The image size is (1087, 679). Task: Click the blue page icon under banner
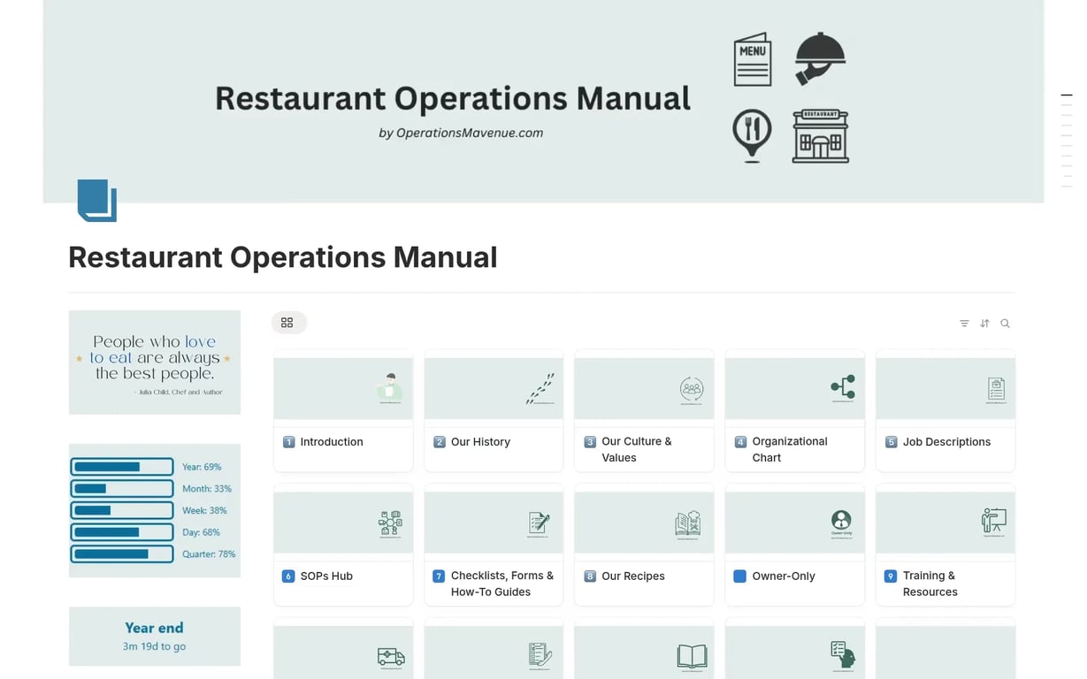tap(97, 200)
